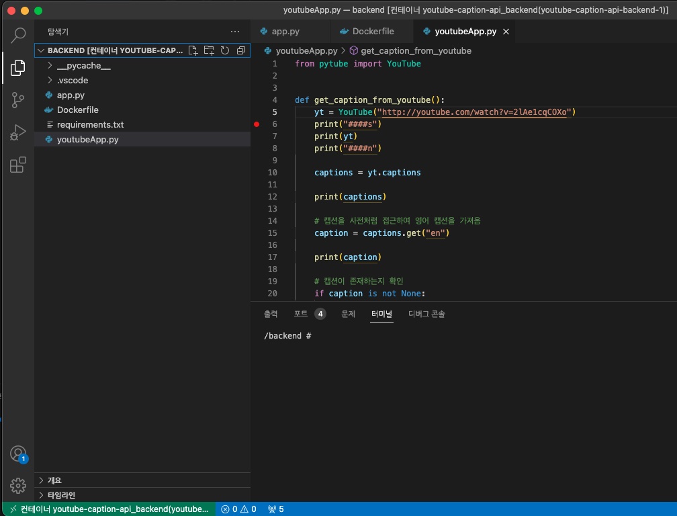Click the terminal prompt /backend #
The height and width of the screenshot is (516, 677).
287,336
